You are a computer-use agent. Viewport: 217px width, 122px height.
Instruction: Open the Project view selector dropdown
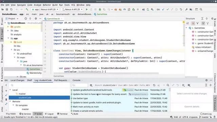(12, 19)
